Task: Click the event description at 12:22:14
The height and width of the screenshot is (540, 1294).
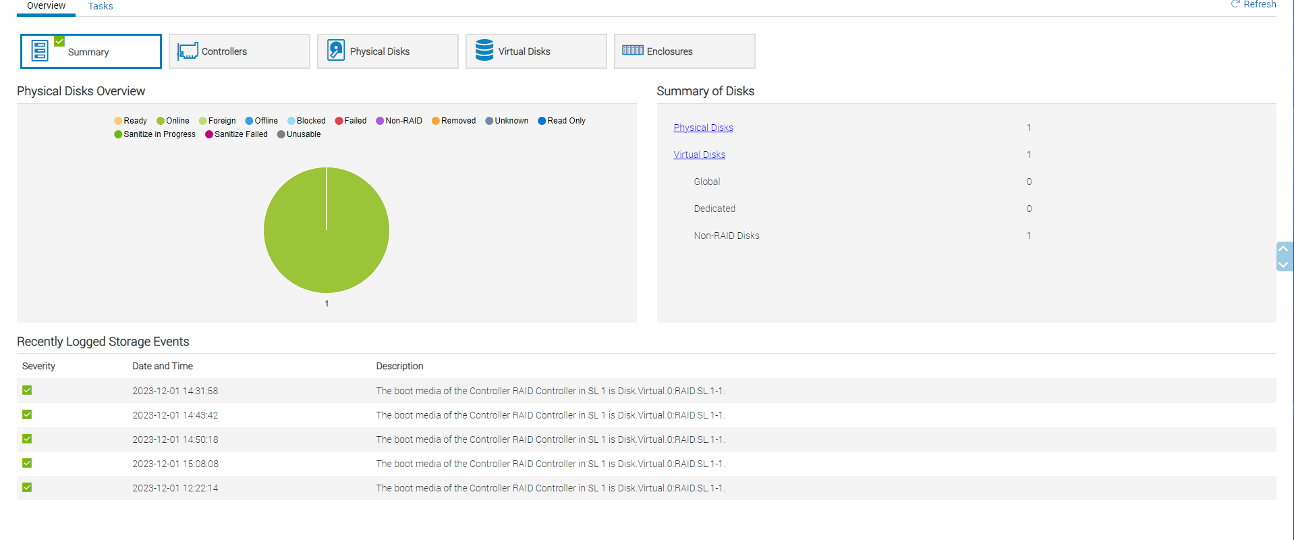Action: pyautogui.click(x=551, y=488)
